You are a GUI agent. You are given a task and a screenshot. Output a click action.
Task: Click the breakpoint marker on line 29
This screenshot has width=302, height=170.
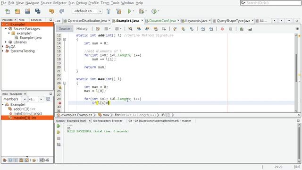(x=60, y=103)
